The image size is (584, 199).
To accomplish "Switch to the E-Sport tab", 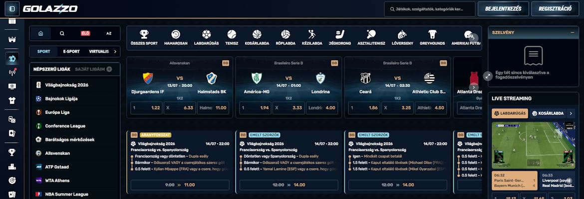I will [x=71, y=52].
